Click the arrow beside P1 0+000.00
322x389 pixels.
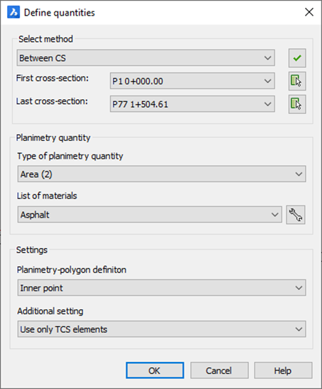(267, 81)
